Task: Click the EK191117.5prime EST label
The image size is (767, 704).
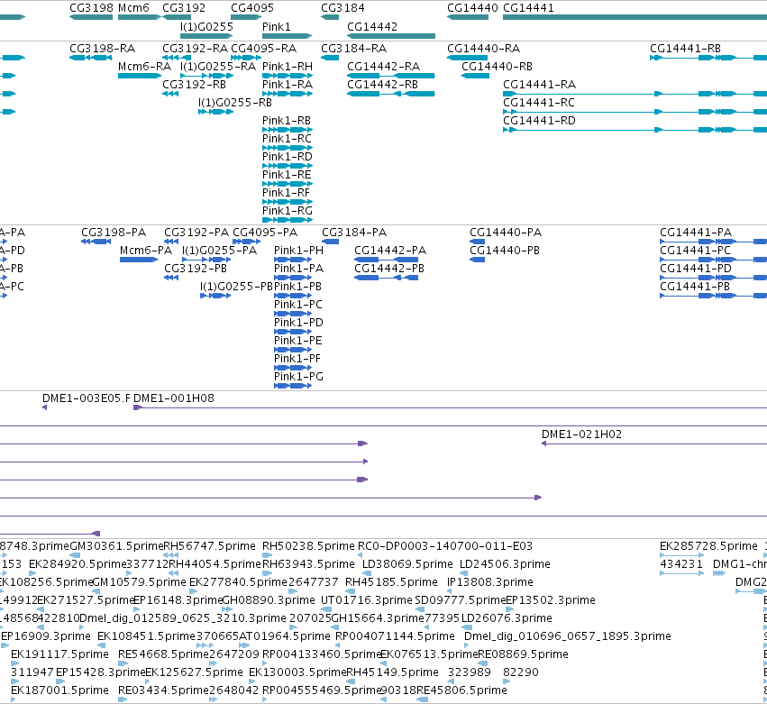Action: point(59,654)
